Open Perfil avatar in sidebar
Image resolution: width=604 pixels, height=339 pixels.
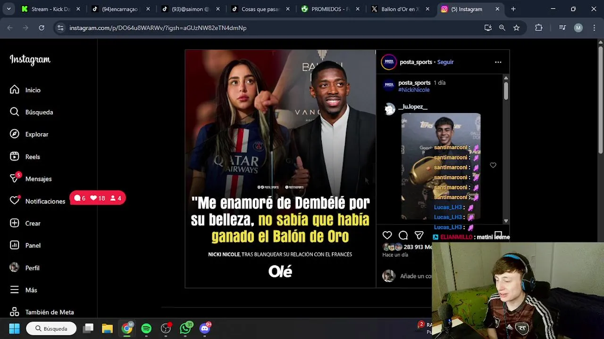pos(15,267)
